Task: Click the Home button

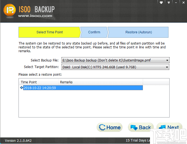Action: [109, 127]
